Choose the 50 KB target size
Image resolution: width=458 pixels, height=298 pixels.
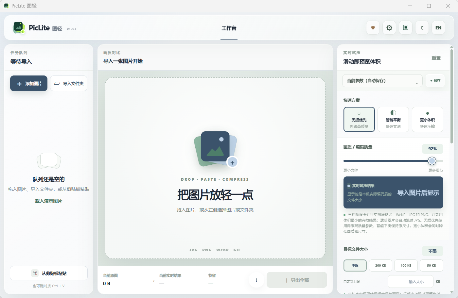[x=432, y=266]
